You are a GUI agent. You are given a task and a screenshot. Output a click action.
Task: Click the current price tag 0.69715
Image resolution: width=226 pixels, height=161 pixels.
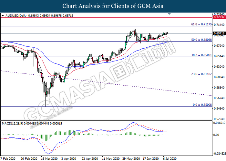tap(219, 33)
